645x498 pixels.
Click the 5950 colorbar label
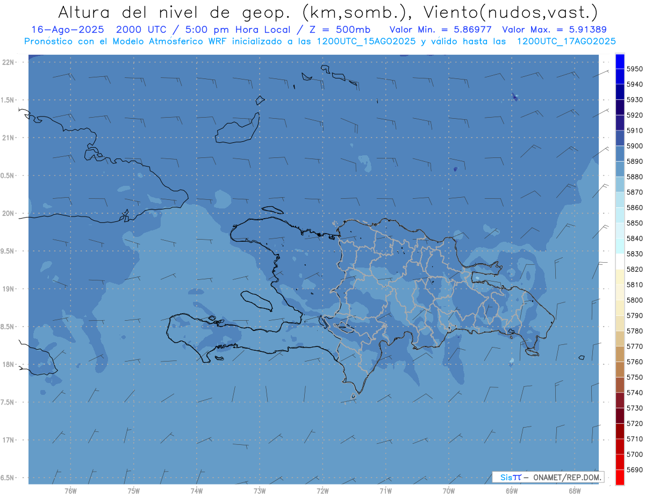pos(634,69)
